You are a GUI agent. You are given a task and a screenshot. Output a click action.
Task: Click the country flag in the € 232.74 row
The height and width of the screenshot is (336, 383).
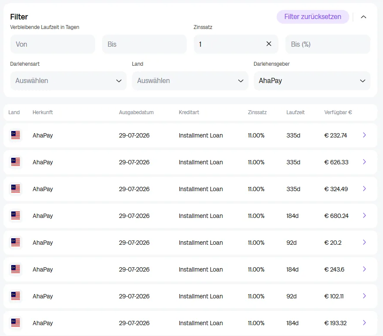pos(16,135)
